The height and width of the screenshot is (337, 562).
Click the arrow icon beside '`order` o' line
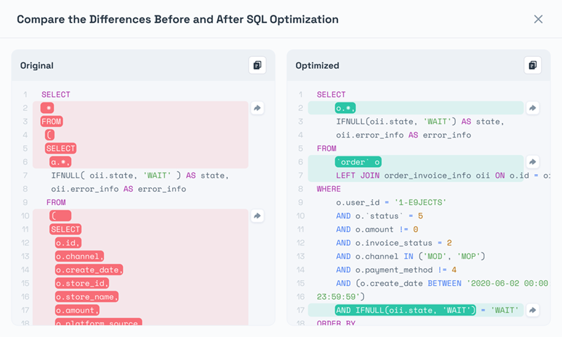pos(532,161)
